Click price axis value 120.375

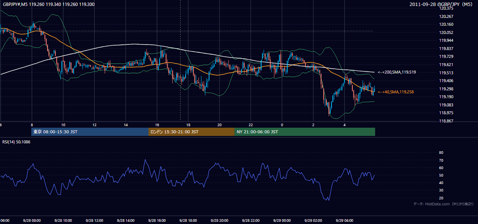447,8
